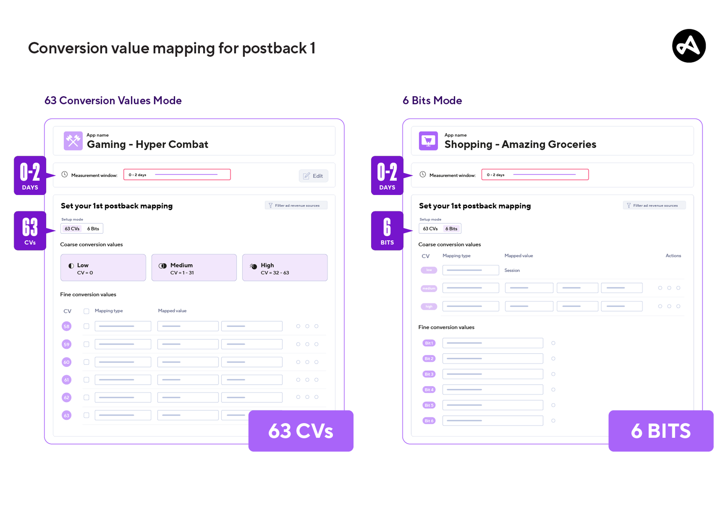Click the Medium coarse value icon
This screenshot has height=508, width=728.
[162, 266]
